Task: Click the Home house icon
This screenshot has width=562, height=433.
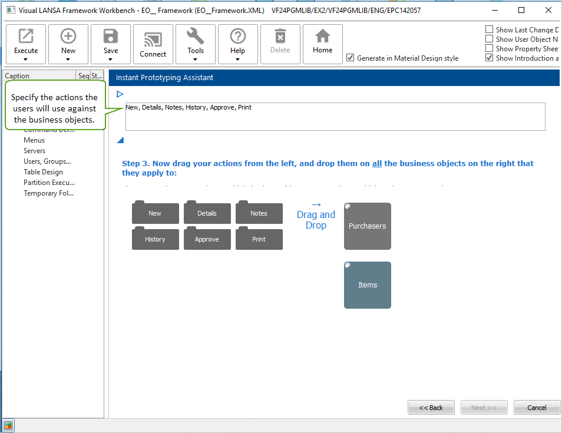Action: point(323,36)
